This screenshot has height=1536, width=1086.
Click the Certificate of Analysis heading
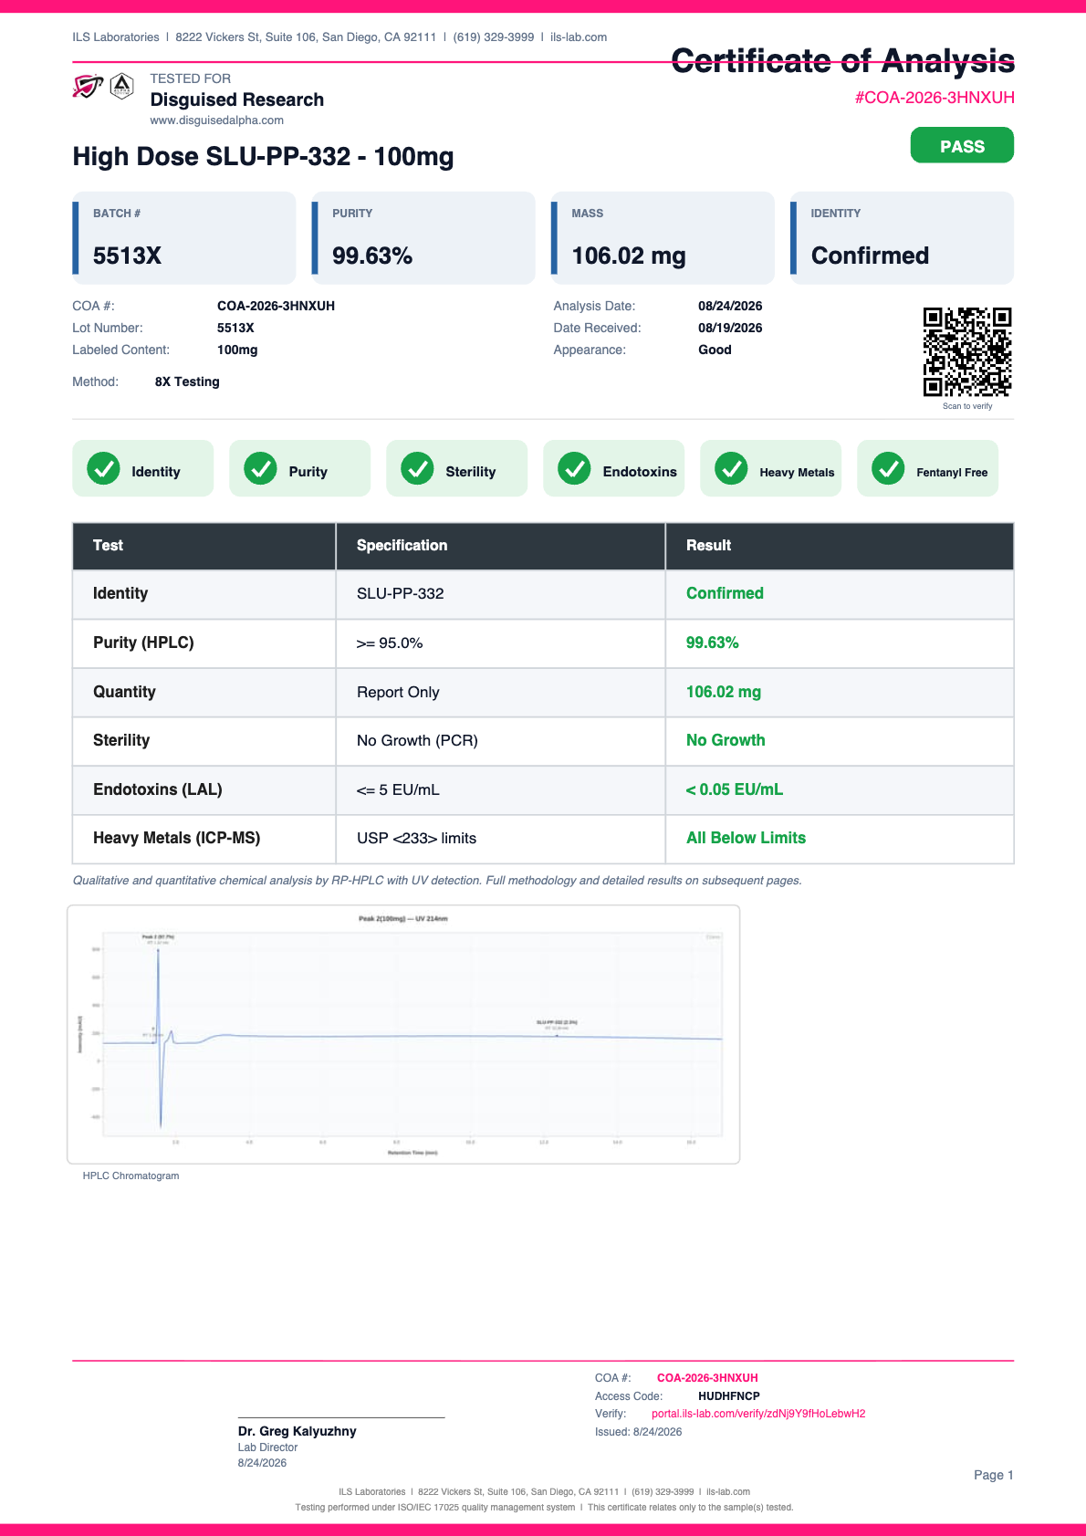click(x=843, y=61)
